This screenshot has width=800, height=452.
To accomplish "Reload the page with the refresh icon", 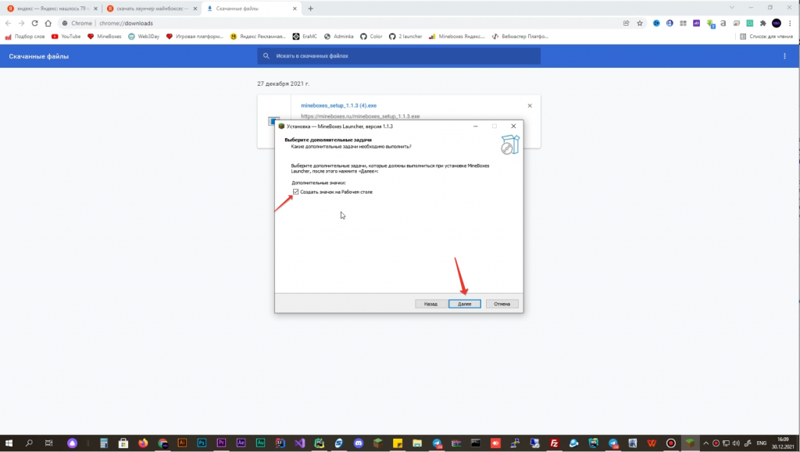I will [35, 23].
